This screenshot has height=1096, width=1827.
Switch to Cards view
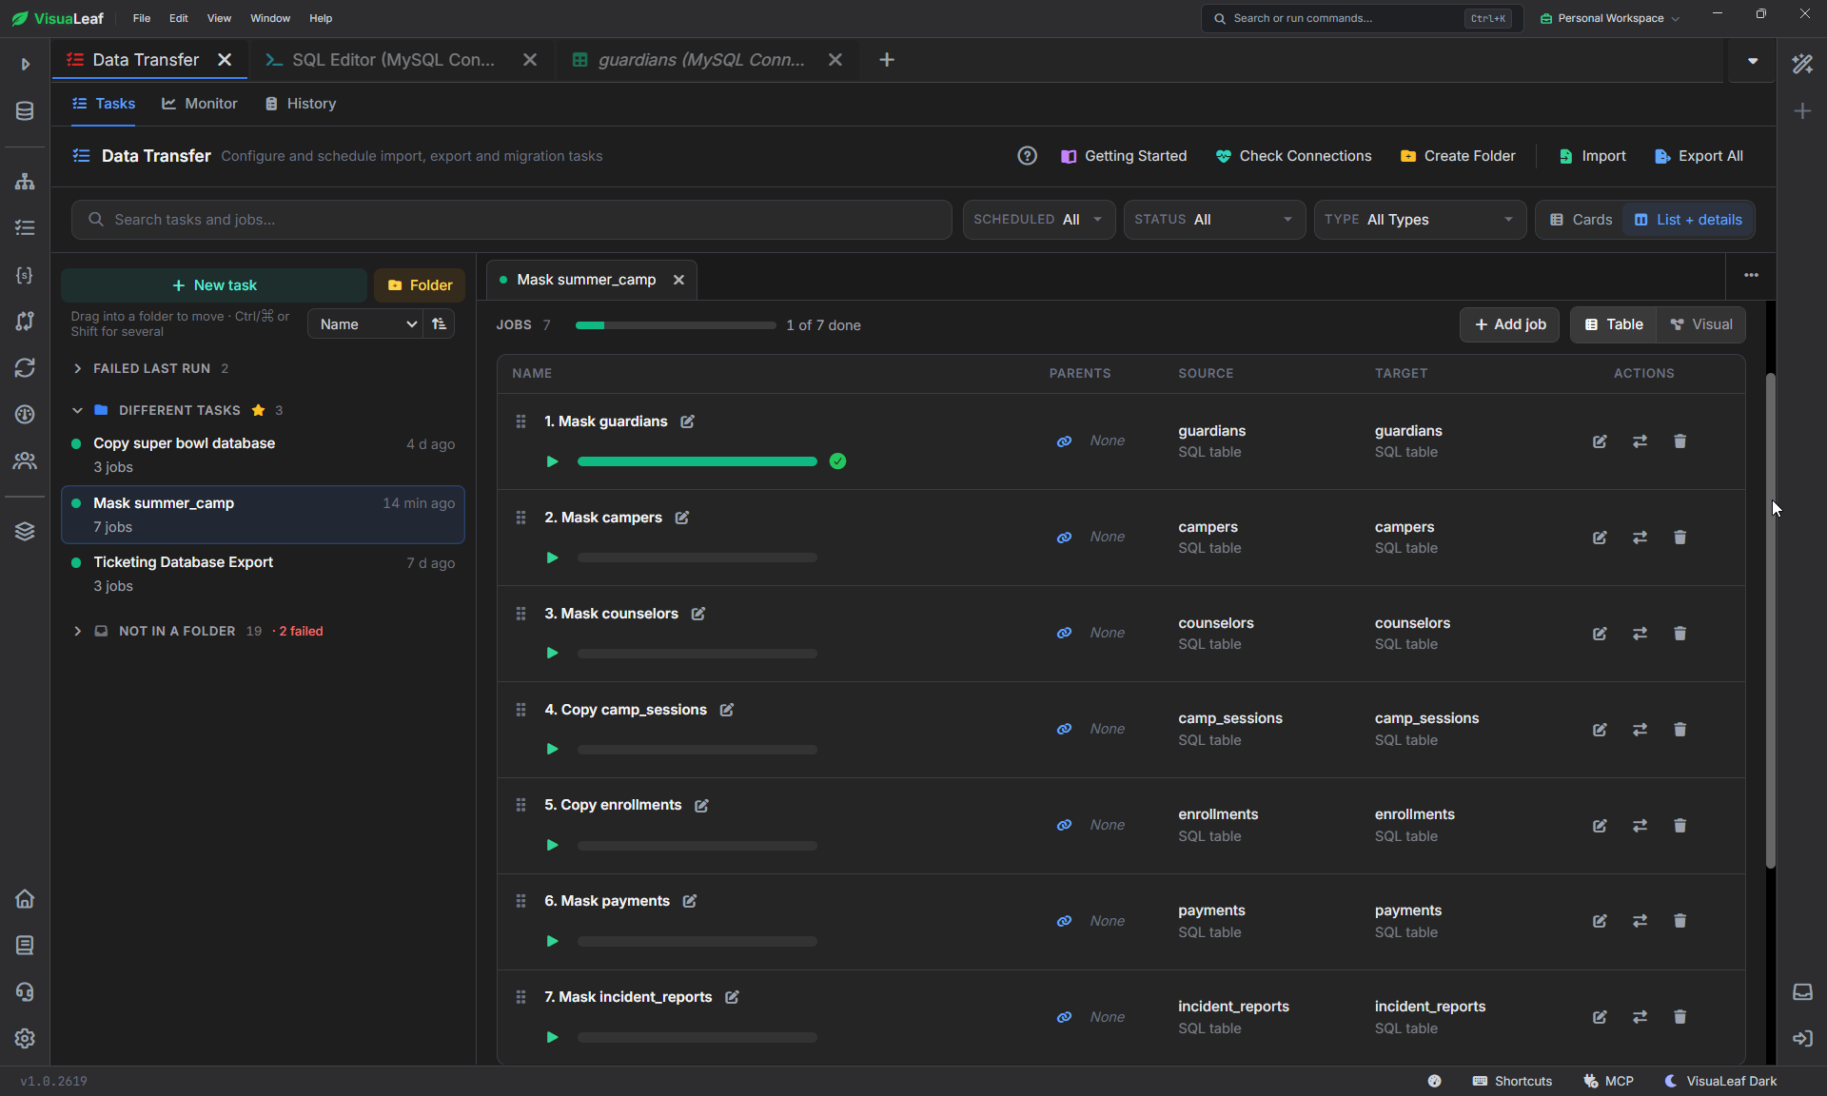tap(1581, 220)
